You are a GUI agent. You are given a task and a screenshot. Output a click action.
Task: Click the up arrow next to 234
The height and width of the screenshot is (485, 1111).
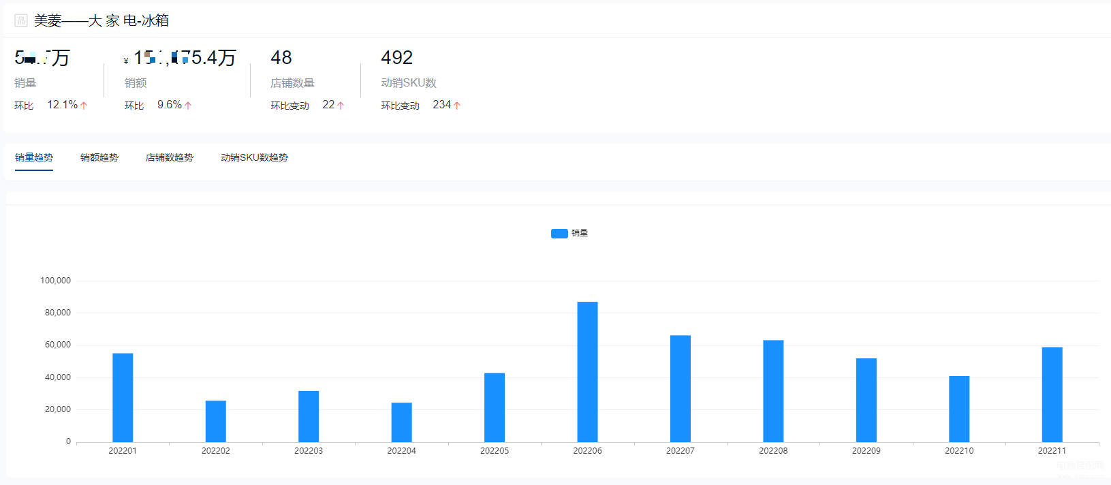tap(457, 106)
